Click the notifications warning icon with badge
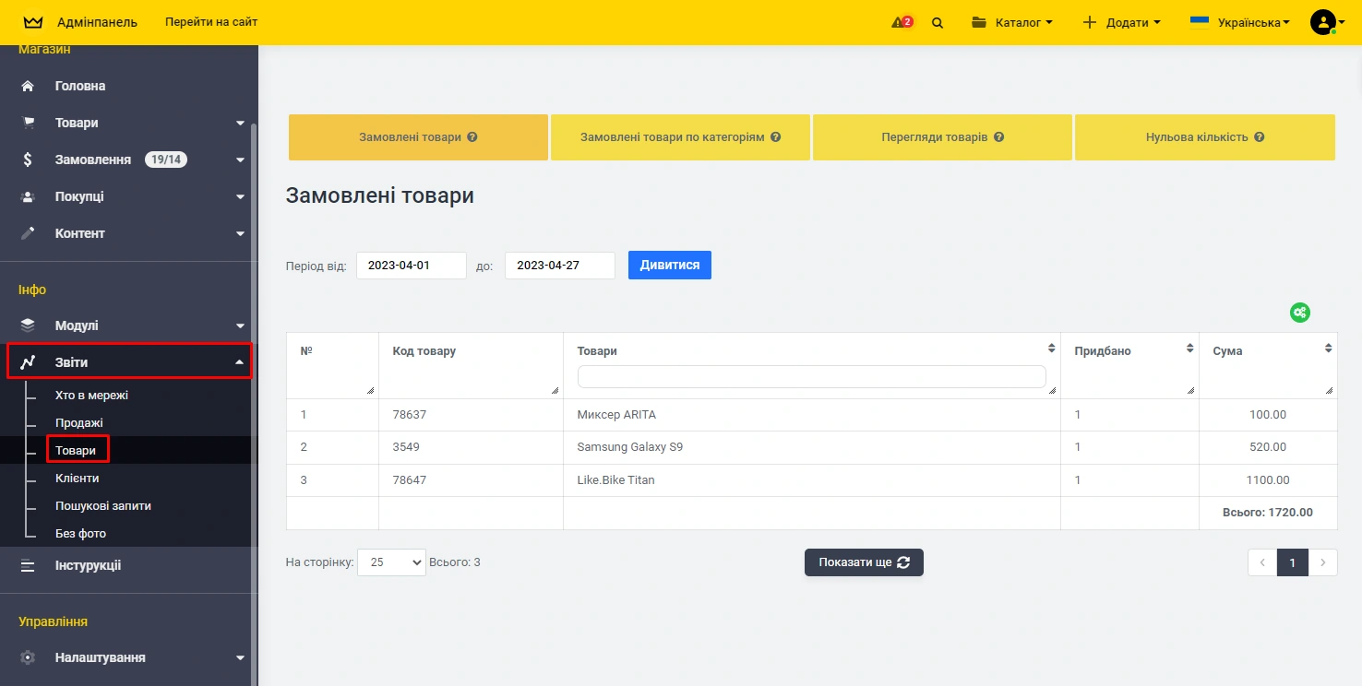The image size is (1362, 686). 902,22
